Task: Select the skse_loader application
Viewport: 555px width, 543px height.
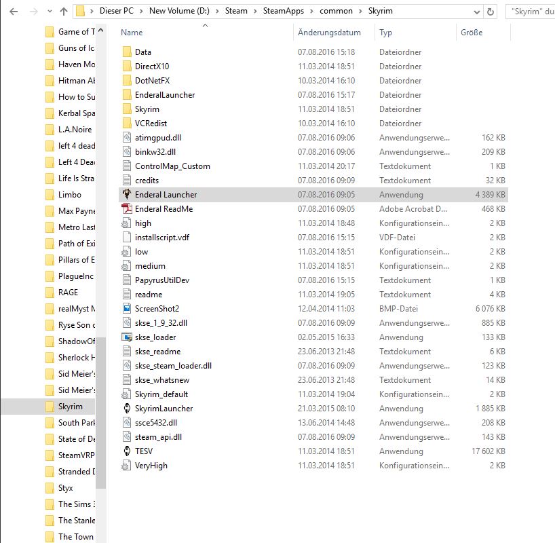Action: pos(155,337)
